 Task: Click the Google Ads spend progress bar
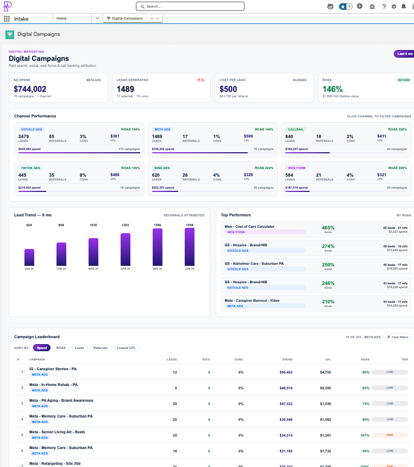[x=79, y=153]
